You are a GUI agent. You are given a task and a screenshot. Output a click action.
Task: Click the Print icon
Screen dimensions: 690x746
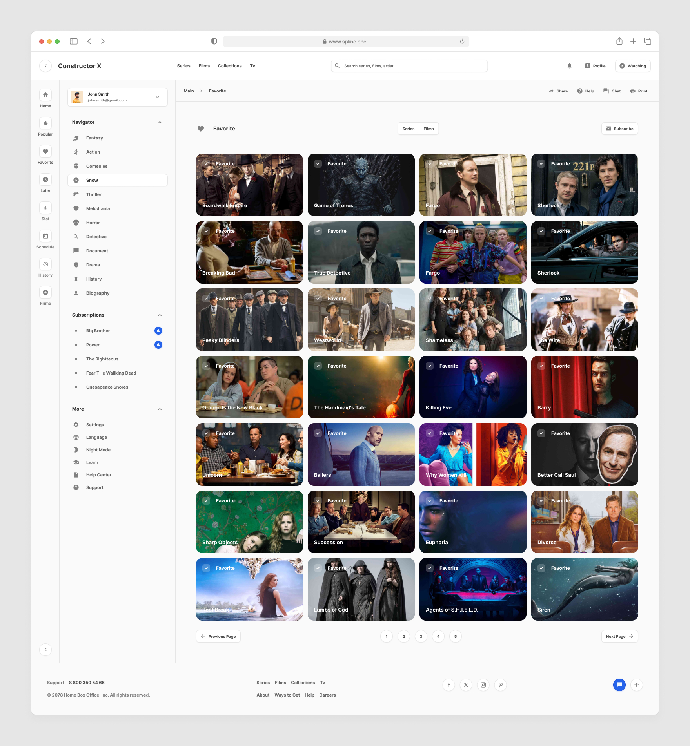click(x=633, y=91)
